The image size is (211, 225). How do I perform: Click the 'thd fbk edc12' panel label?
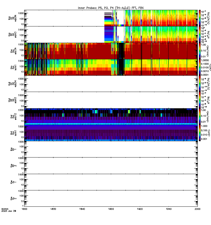14,116
